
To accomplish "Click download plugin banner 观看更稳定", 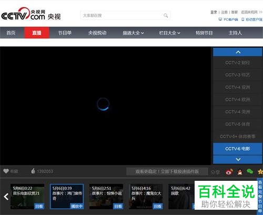I will (x=167, y=171).
